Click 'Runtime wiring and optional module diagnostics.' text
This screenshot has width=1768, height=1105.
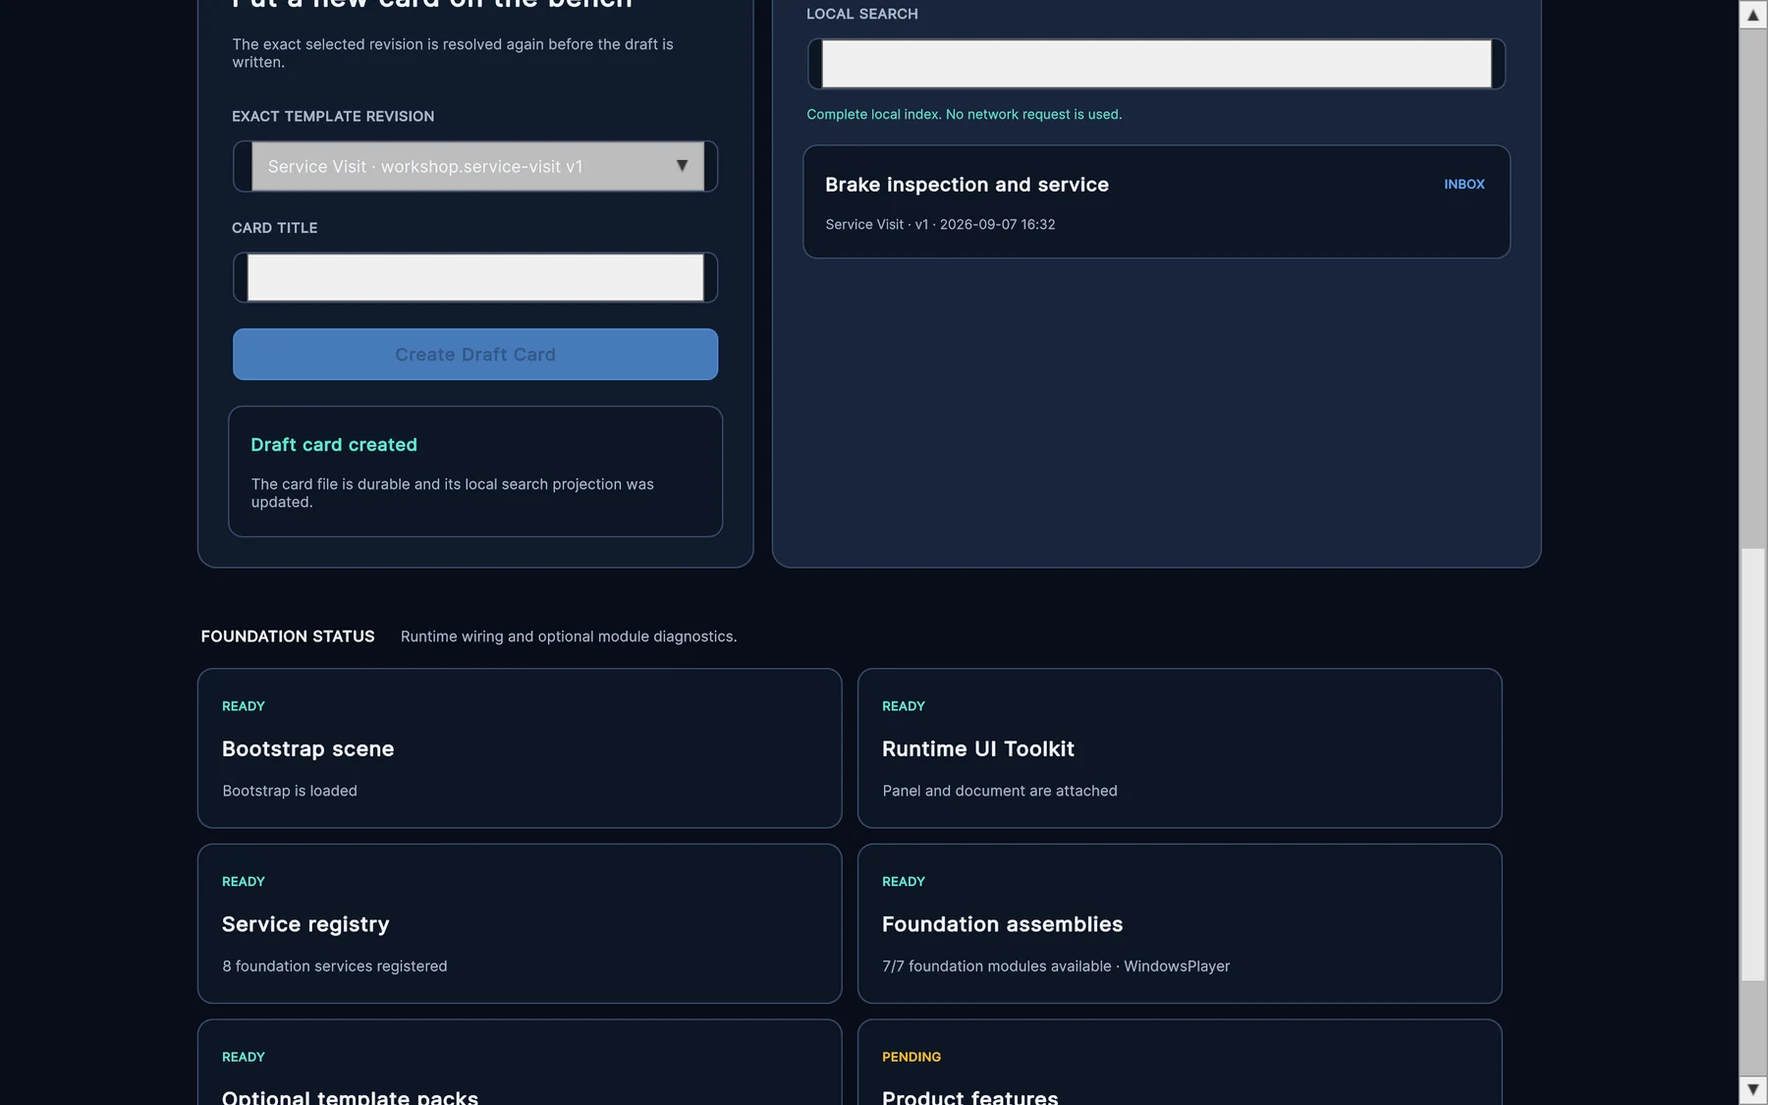click(569, 636)
